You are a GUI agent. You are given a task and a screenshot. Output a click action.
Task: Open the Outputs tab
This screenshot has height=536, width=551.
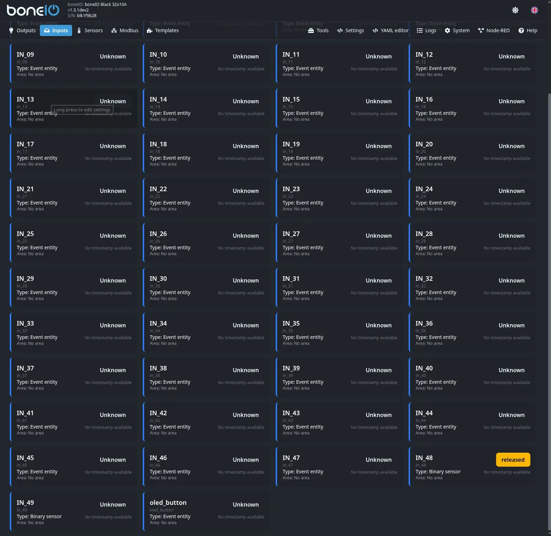coord(22,30)
